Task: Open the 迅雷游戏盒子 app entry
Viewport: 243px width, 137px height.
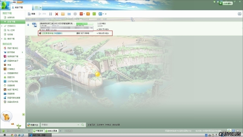Action: pyautogui.click(x=11, y=61)
